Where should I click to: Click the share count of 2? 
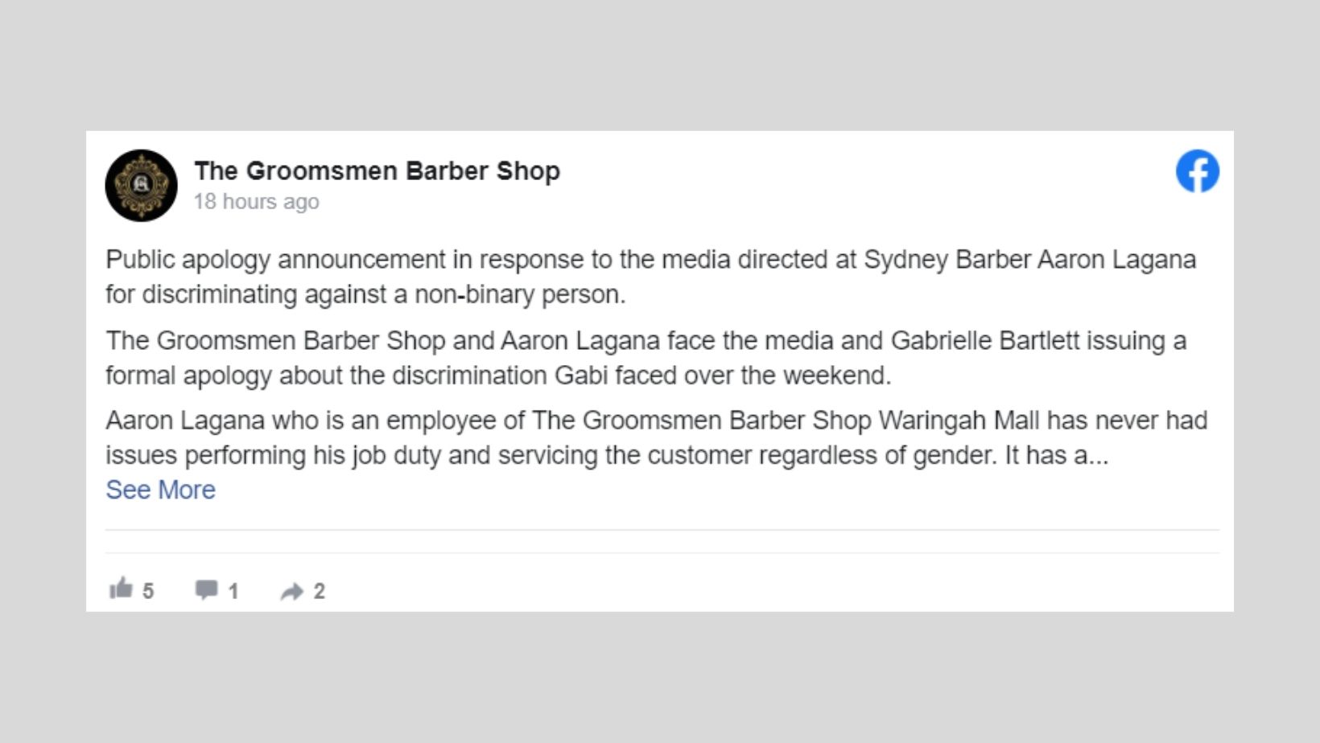(x=320, y=591)
